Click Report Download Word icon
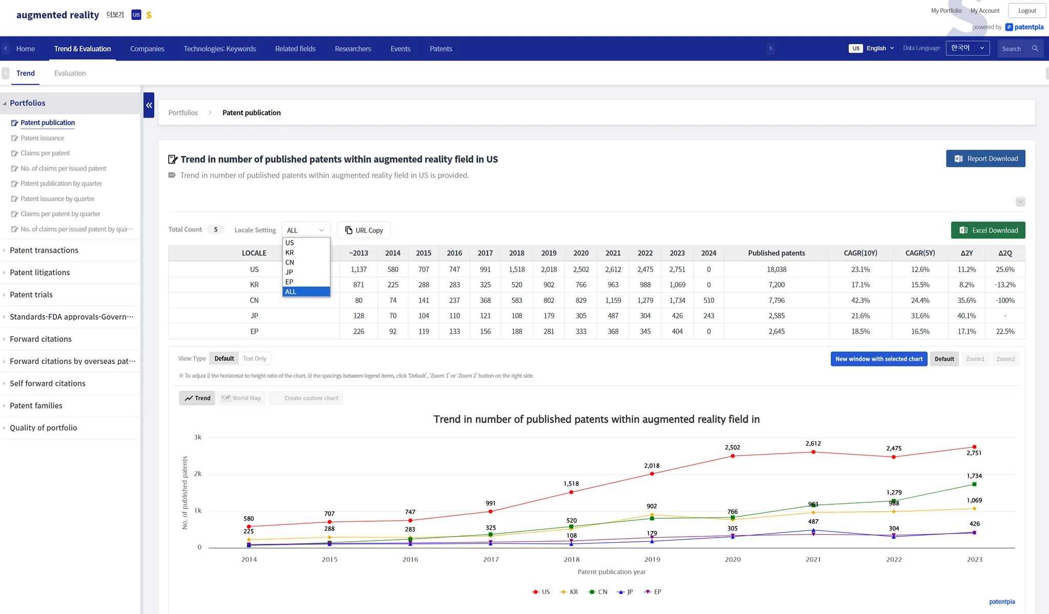The height and width of the screenshot is (614, 1049). tap(958, 159)
